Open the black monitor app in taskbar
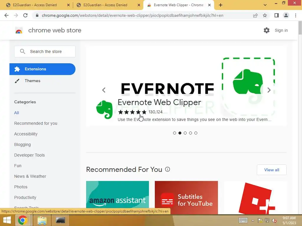 60,220
